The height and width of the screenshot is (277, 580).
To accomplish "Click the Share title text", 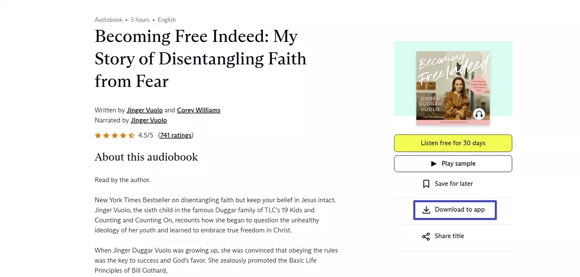I will point(449,236).
